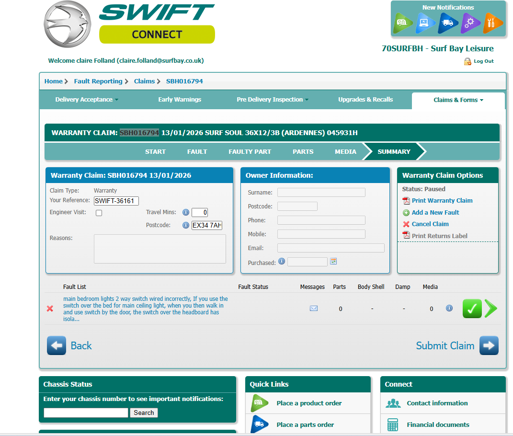Viewport: 513px width, 436px height.
Task: Open purple gears notification icon
Action: click(470, 23)
